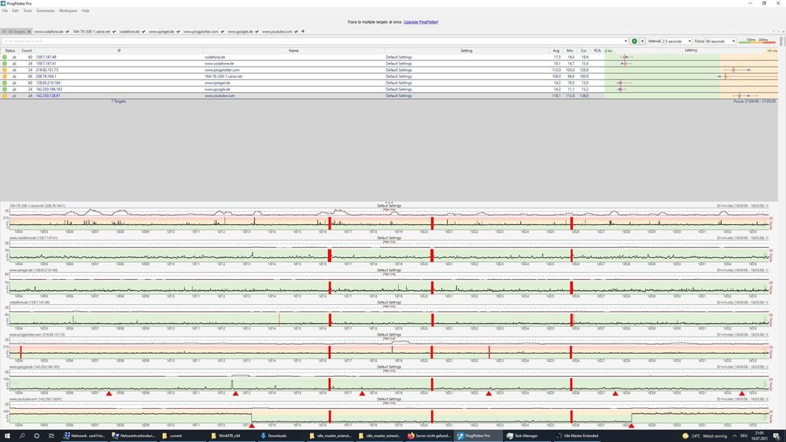786x442 pixels.
Task: Select IP address 139.7.147.49
Action: pos(46,57)
